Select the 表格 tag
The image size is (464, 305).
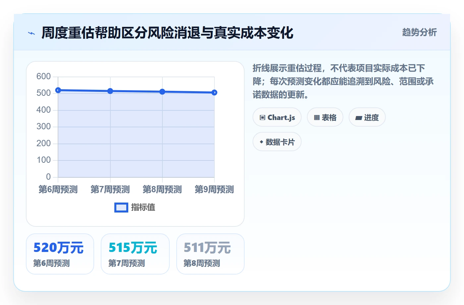coord(325,117)
